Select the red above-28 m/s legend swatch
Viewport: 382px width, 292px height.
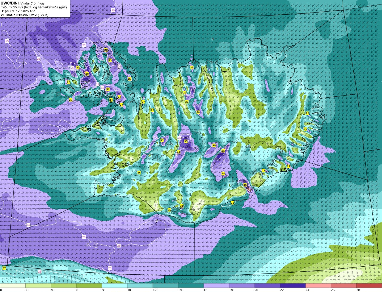[x=369, y=285]
